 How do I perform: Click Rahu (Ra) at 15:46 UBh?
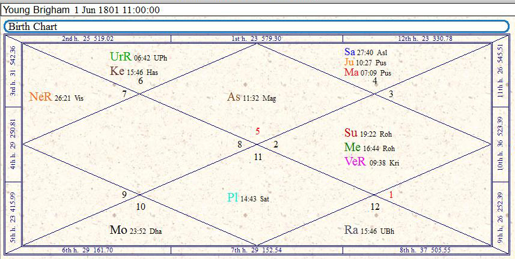352,230
